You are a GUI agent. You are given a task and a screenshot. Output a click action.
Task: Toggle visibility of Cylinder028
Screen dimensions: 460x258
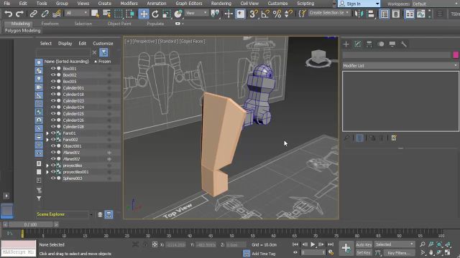pyautogui.click(x=53, y=127)
